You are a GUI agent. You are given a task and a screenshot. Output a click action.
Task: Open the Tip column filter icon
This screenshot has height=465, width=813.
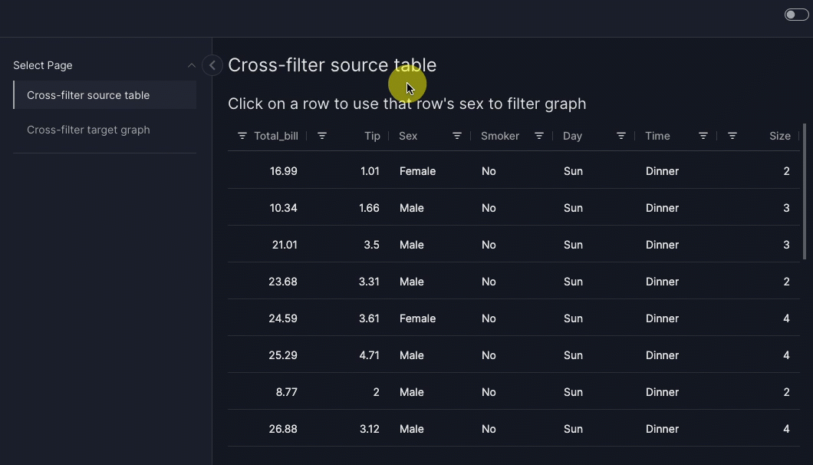(322, 136)
